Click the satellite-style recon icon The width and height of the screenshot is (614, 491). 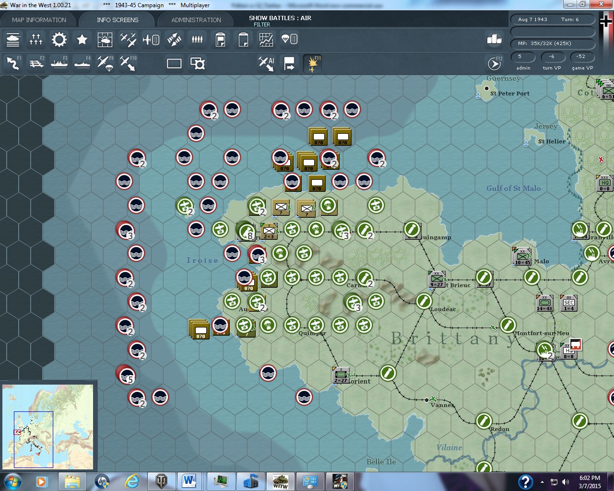pyautogui.click(x=174, y=39)
